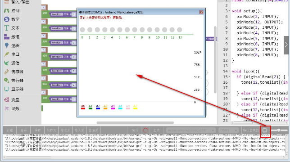Screen dimensions: 290x162
Task: Collapse the code panel side arrow
Action: click(x=286, y=45)
